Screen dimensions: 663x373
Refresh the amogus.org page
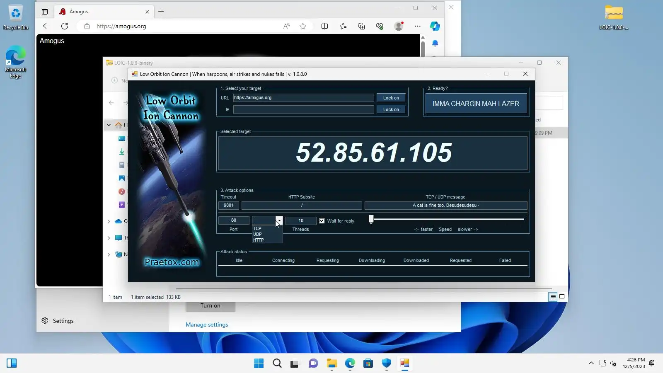pyautogui.click(x=65, y=26)
